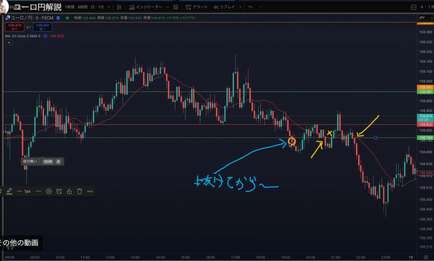Click the 2.7 spread value
Image resolution: width=434 pixels, height=261 pixels.
tap(28, 27)
